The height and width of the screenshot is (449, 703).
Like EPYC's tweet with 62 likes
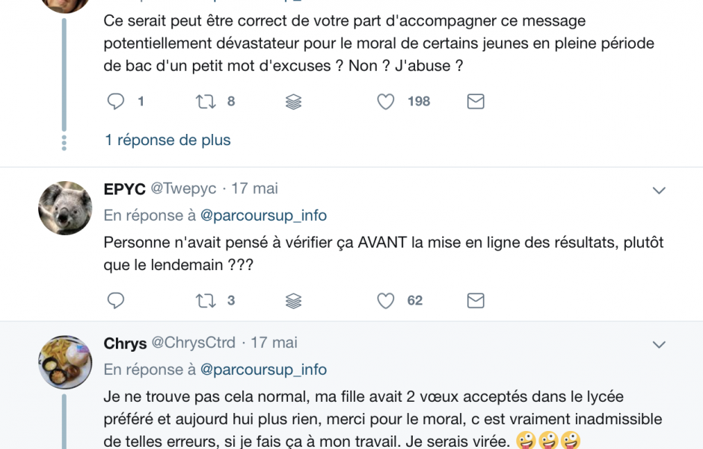386,301
